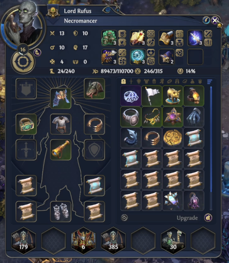Screen dimensions: 229x263
Task: Select the golden pig statue artifact
Action: (173, 96)
